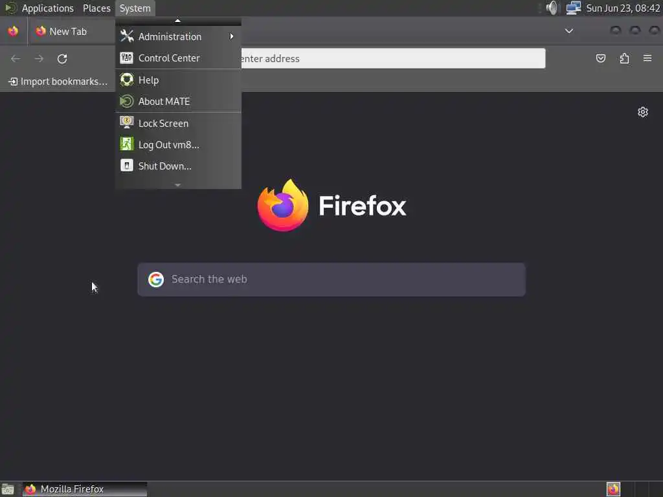The width and height of the screenshot is (663, 497).
Task: Open the Extensions puzzle icon
Action: click(x=625, y=58)
